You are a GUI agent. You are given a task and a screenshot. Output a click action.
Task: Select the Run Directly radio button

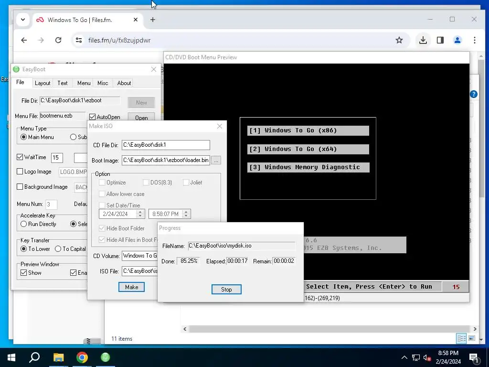(24, 224)
